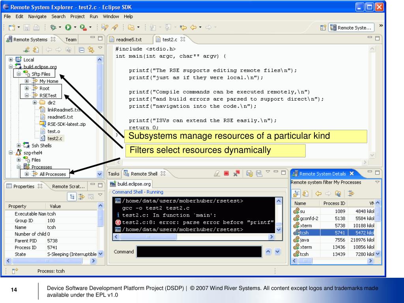This screenshot has height=303, width=404.
Task: Click the shell output horizontal scrollbar thumb
Action: pos(148,237)
